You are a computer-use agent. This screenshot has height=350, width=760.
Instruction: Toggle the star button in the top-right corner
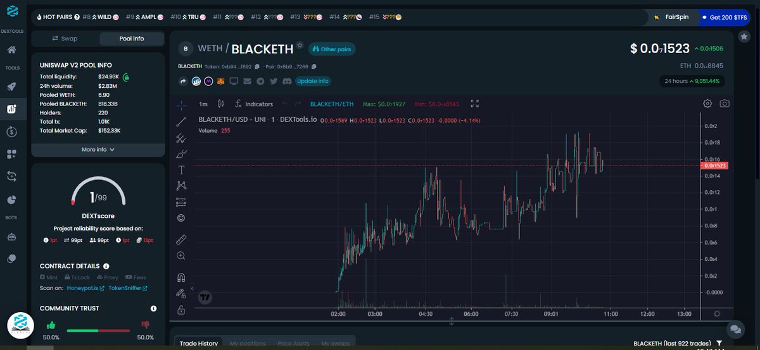coord(744,37)
